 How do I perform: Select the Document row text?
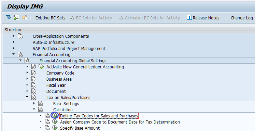[x=56, y=92]
